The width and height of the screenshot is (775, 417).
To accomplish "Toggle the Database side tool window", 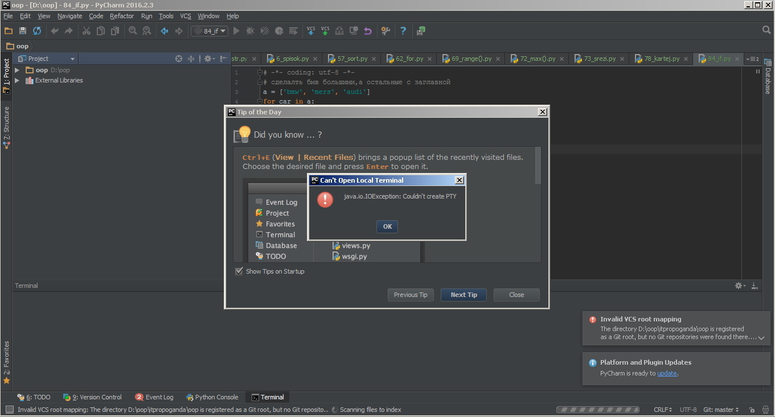I will 768,77.
